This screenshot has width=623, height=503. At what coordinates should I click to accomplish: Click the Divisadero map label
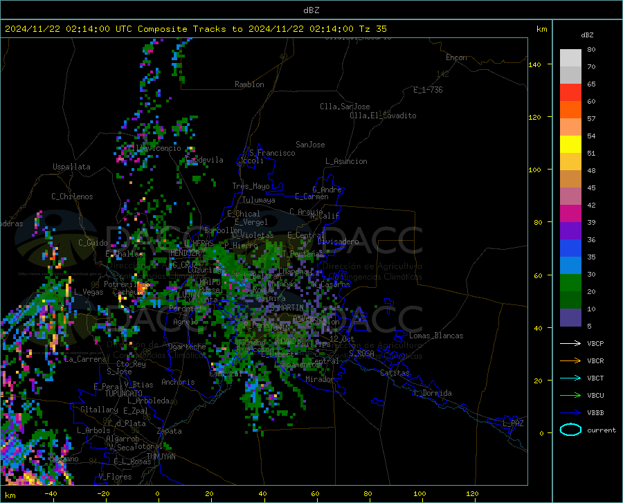338,241
